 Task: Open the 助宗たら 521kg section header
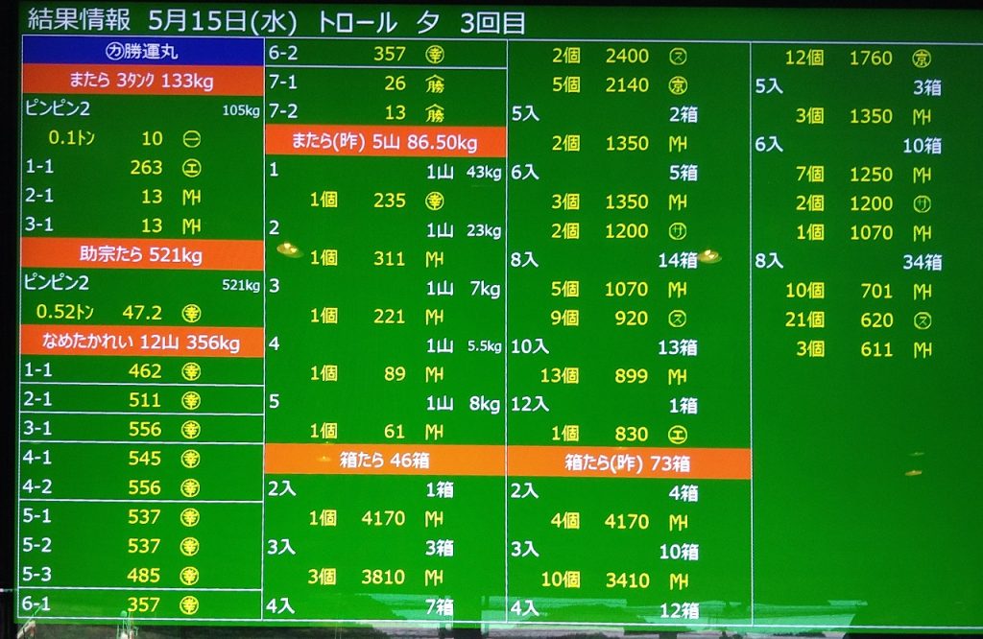point(141,255)
